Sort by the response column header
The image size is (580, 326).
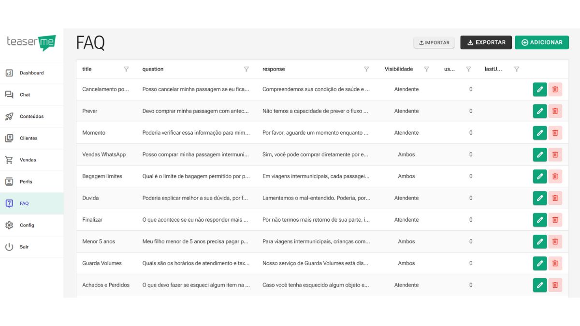(274, 69)
